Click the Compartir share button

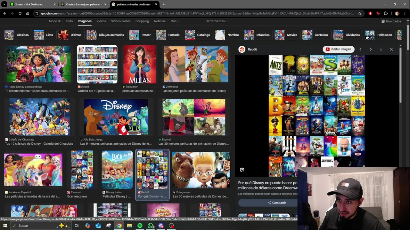277,203
